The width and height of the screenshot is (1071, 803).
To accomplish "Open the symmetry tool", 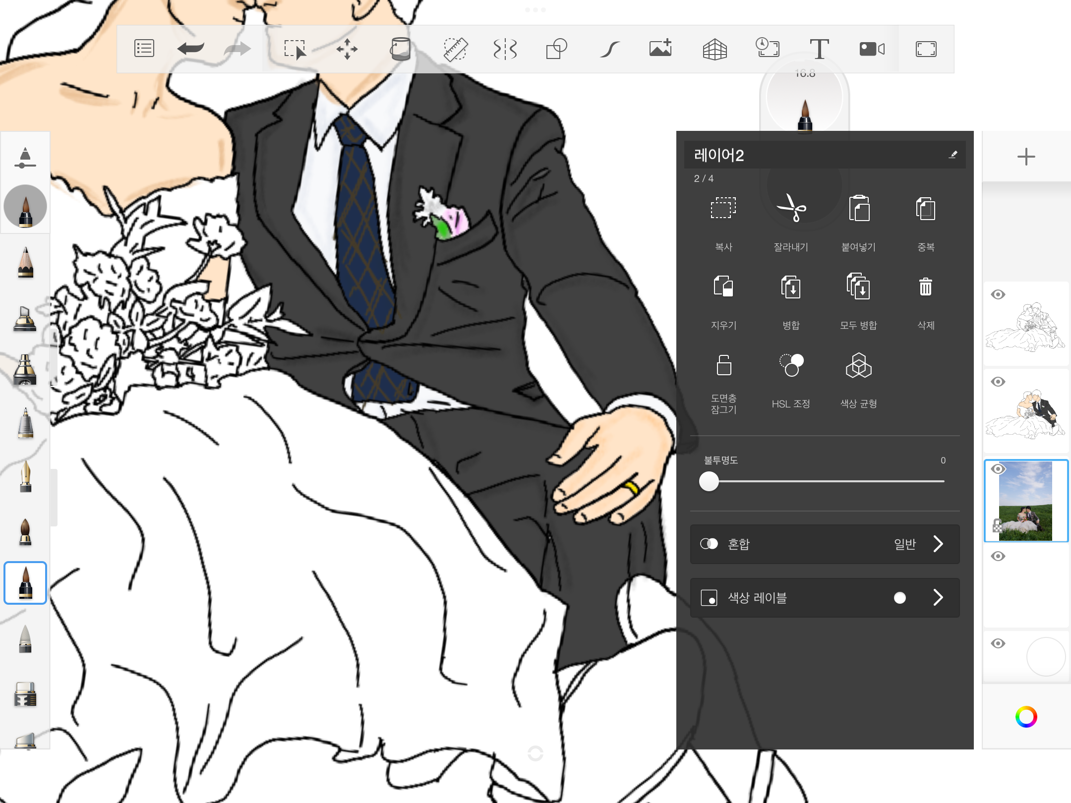I will [x=505, y=49].
